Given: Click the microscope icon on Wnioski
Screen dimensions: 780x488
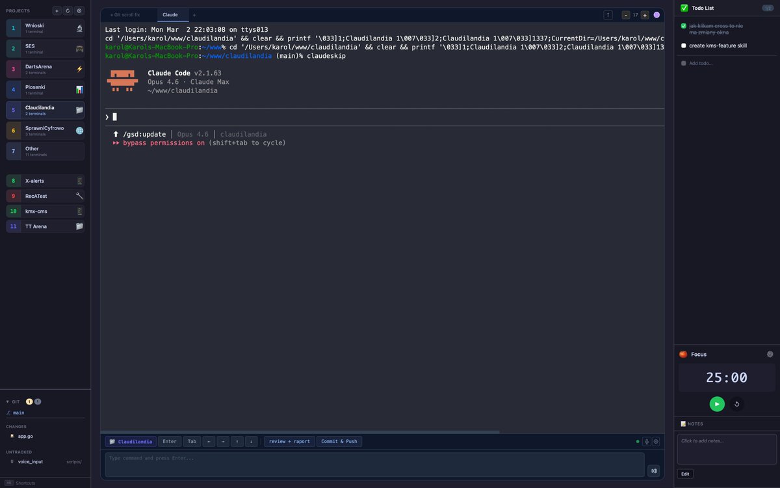Looking at the screenshot, I should tap(79, 28).
